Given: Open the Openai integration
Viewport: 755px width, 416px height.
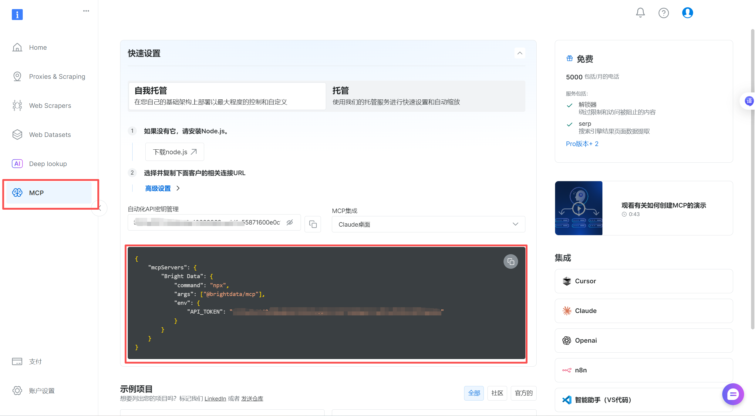Looking at the screenshot, I should 644,341.
